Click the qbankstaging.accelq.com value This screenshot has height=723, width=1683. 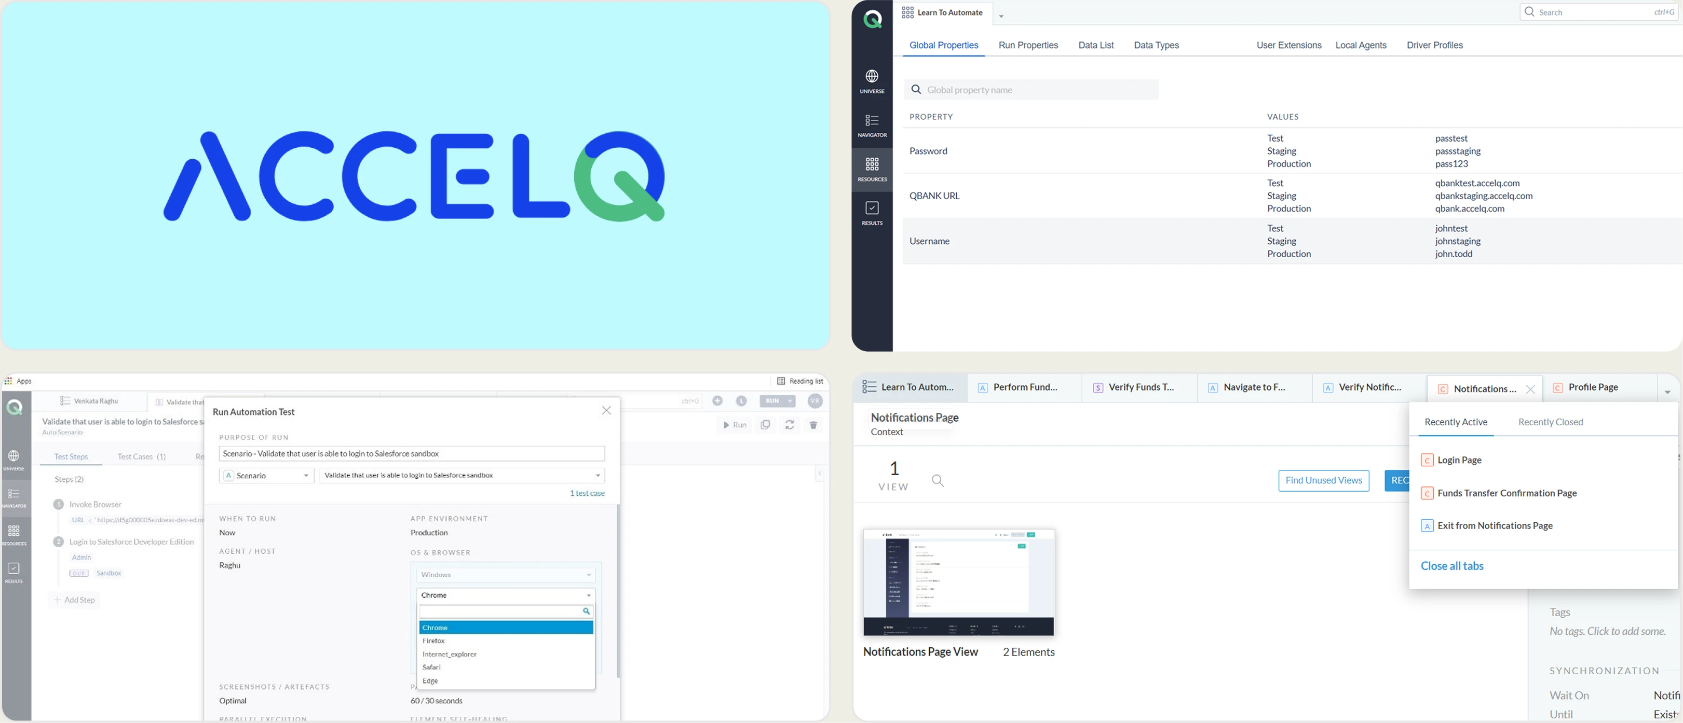coord(1483,196)
